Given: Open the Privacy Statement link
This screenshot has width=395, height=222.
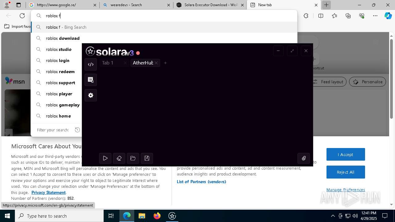Looking at the screenshot, I should (48, 192).
